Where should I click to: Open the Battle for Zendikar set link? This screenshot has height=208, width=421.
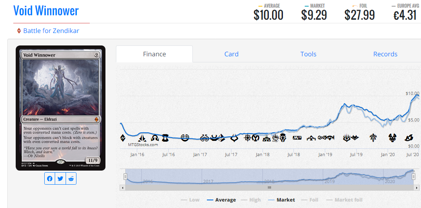click(x=51, y=31)
